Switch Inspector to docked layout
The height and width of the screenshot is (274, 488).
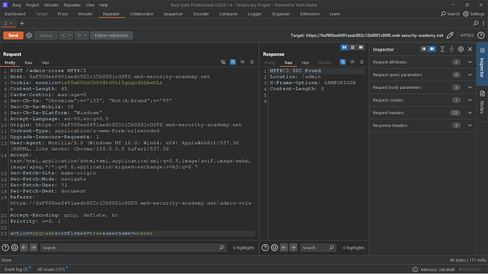[432, 49]
